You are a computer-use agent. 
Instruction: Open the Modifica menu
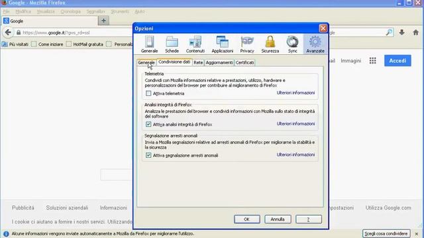tap(23, 12)
